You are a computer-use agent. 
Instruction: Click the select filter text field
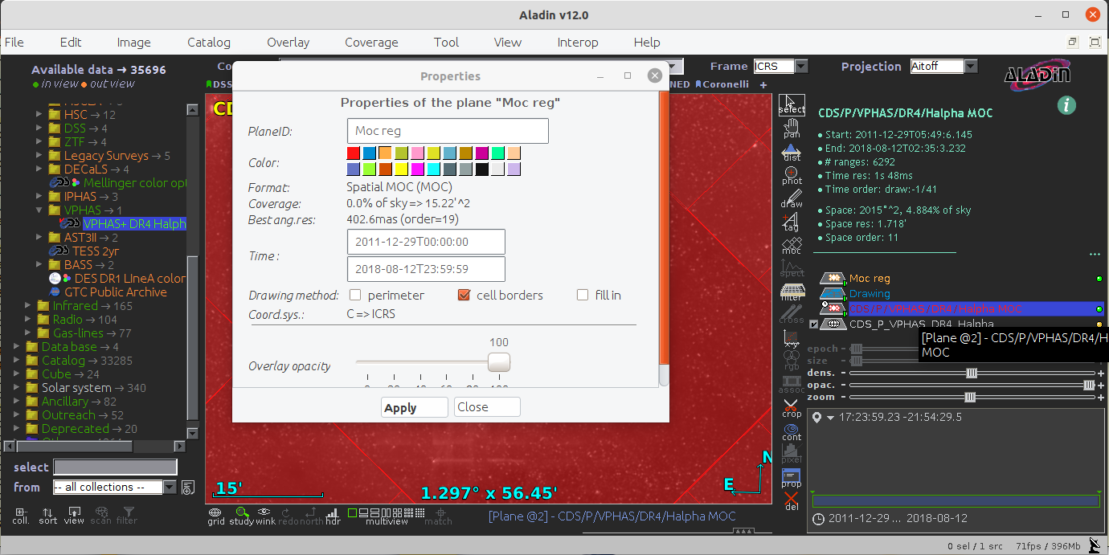tap(115, 467)
